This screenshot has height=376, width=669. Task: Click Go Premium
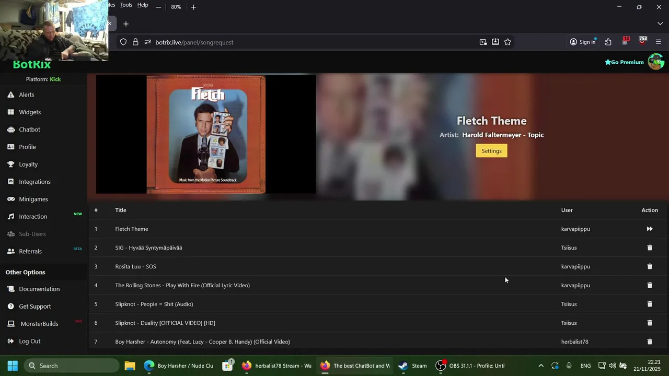(x=624, y=62)
